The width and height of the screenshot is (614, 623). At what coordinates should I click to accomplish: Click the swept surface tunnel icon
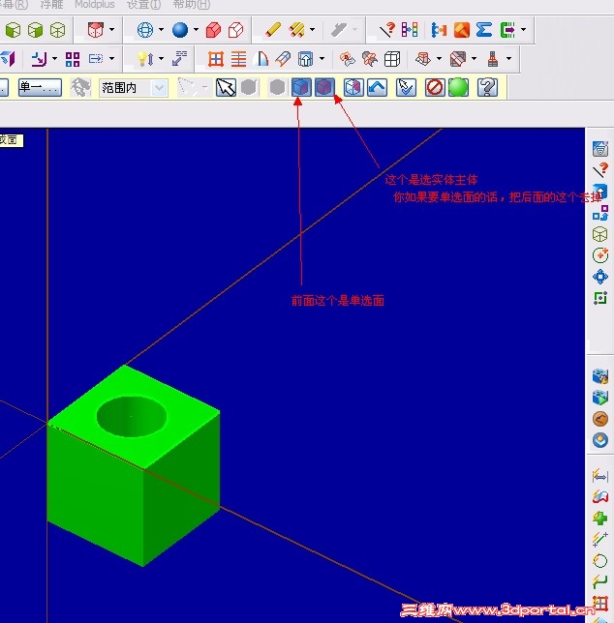click(x=283, y=59)
